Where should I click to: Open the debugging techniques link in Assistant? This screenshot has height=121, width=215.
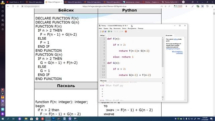pyautogui.click(x=173, y=49)
